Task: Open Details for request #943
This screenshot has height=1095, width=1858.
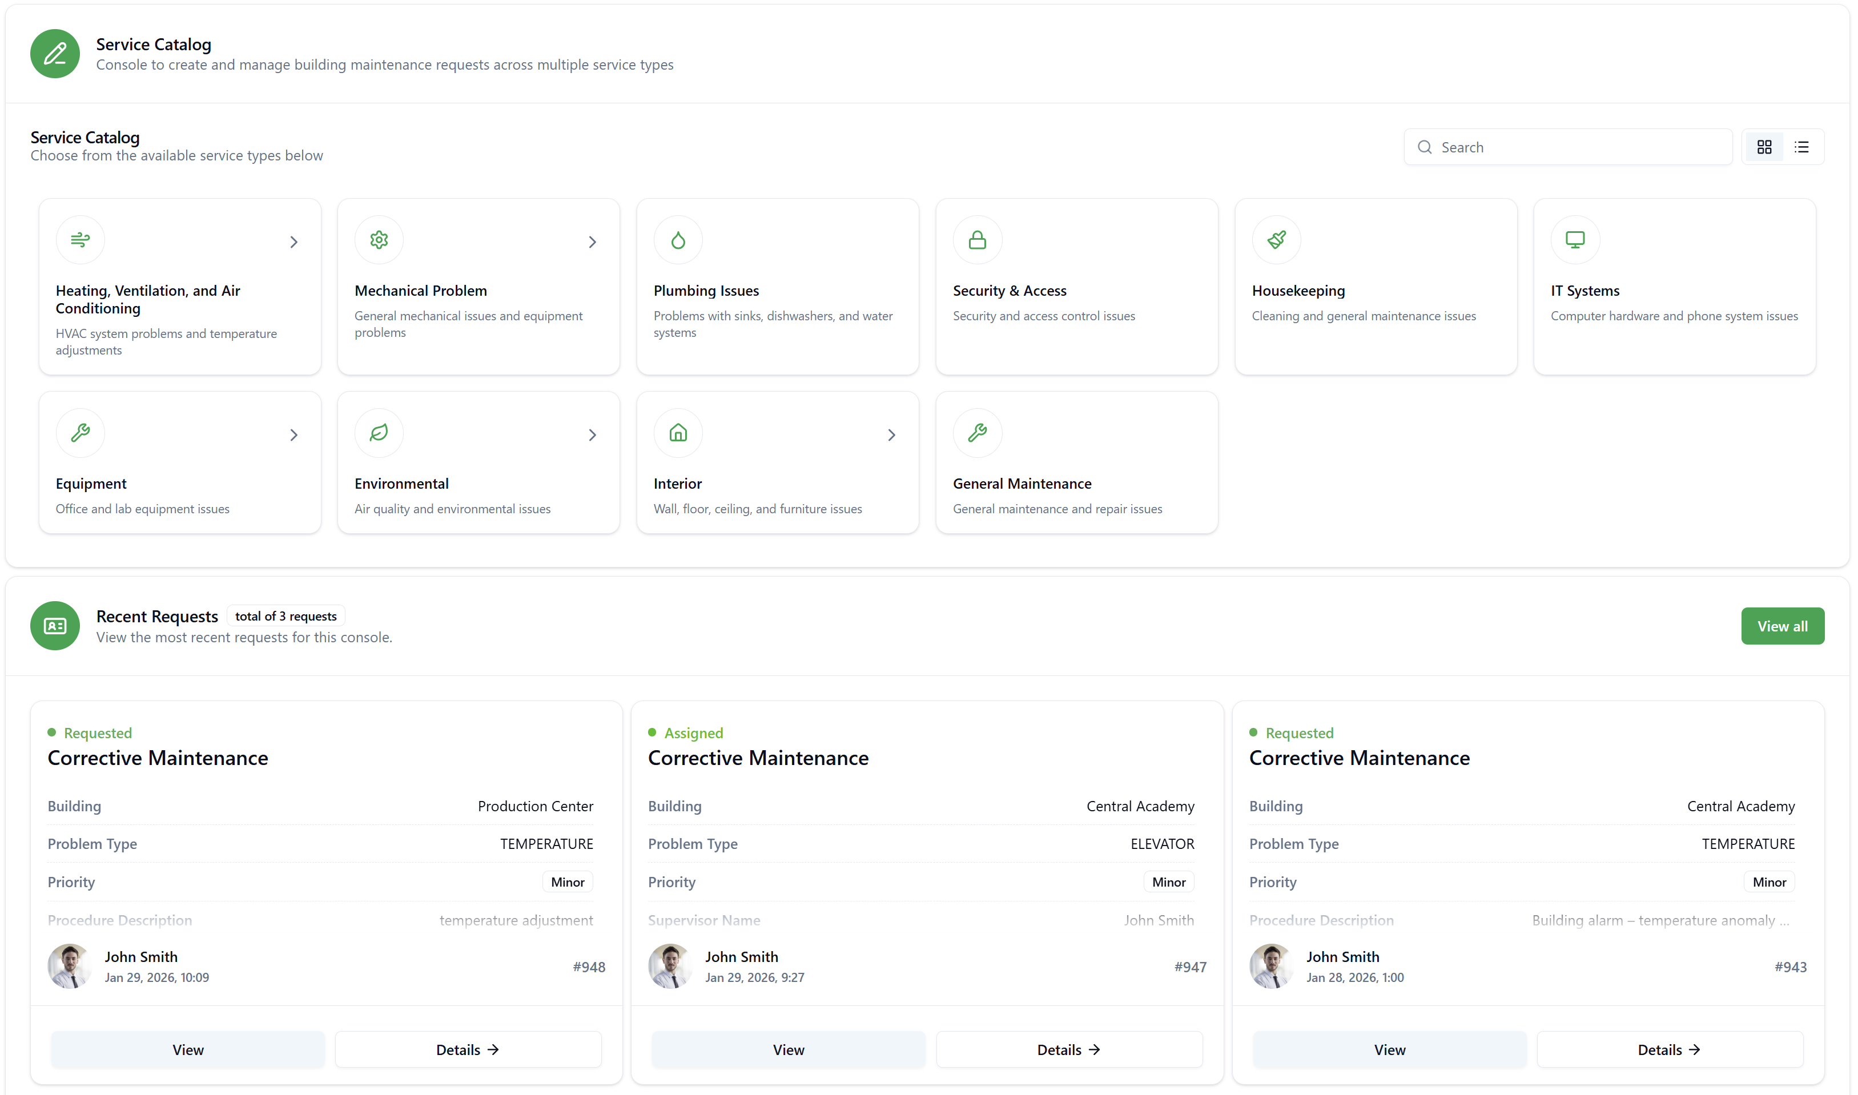Action: tap(1670, 1049)
